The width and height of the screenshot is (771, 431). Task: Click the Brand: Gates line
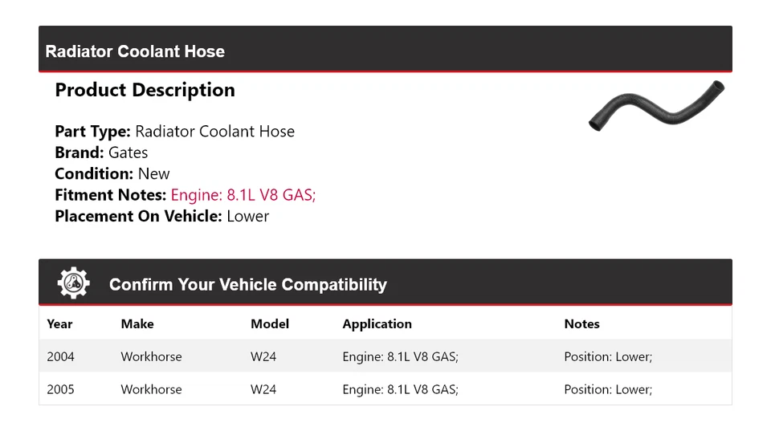[x=101, y=152]
